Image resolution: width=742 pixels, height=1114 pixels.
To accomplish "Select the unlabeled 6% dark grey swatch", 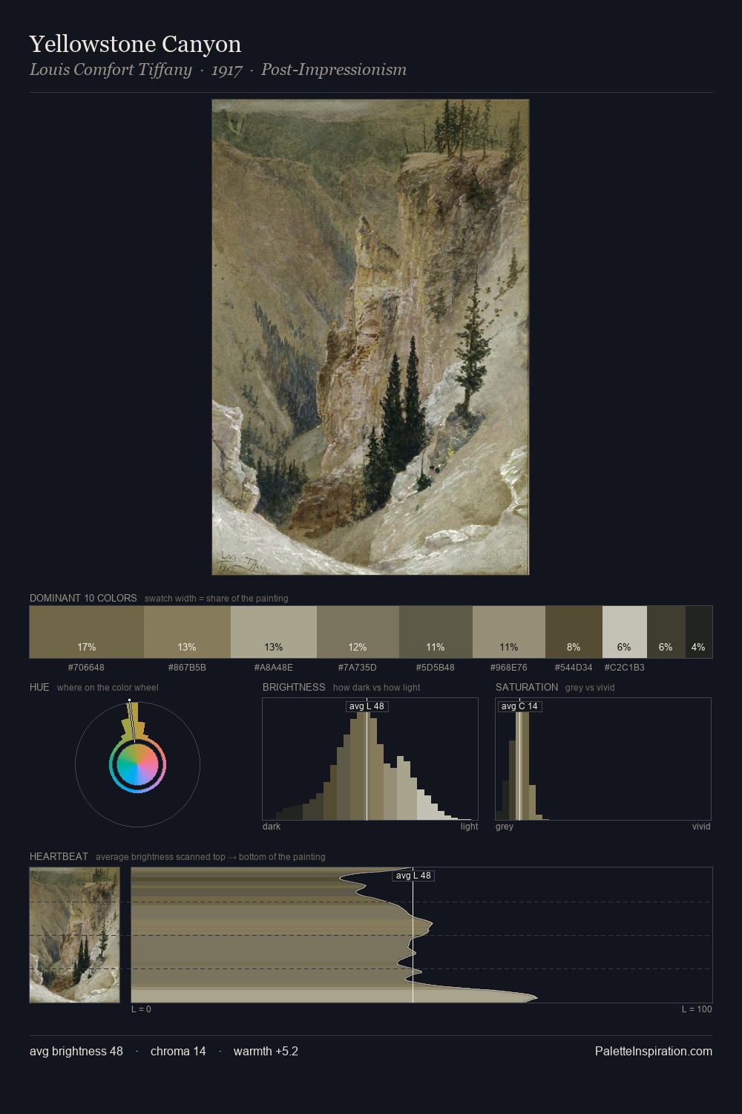I will point(666,632).
